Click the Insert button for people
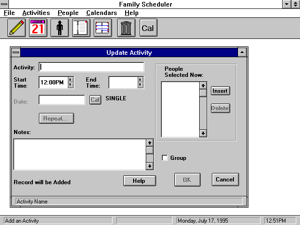The width and height of the screenshot is (300, 225). (220, 90)
